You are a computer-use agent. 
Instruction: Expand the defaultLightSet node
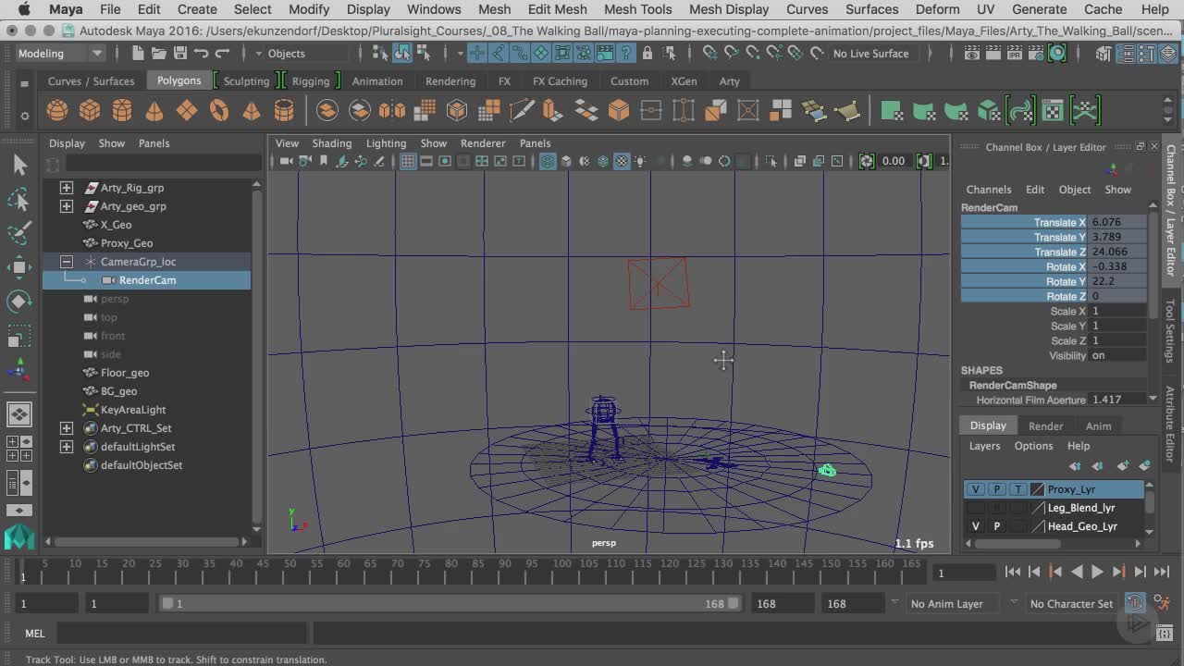tap(67, 447)
